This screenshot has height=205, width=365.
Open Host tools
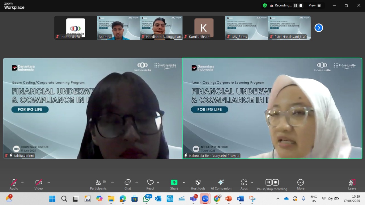tap(198, 184)
